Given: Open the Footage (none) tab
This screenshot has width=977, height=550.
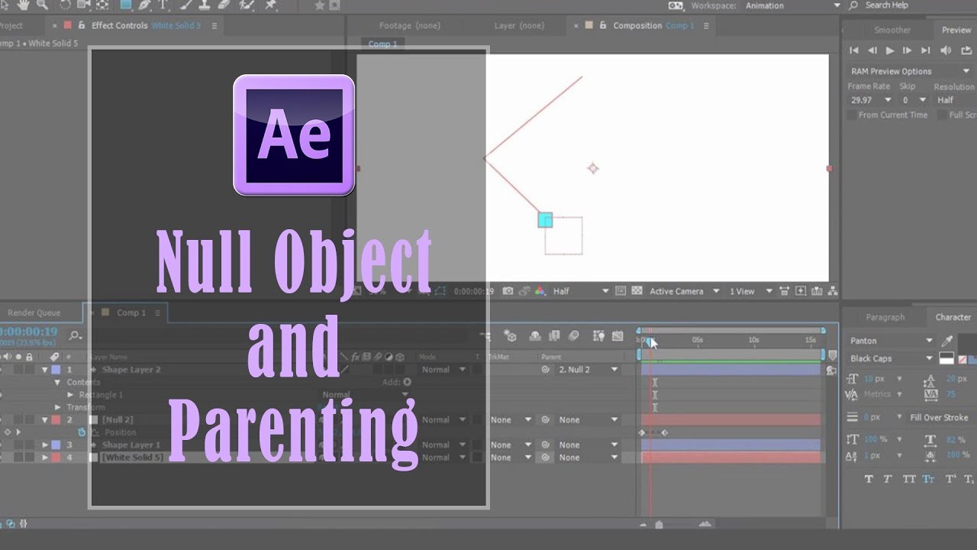Looking at the screenshot, I should (410, 25).
